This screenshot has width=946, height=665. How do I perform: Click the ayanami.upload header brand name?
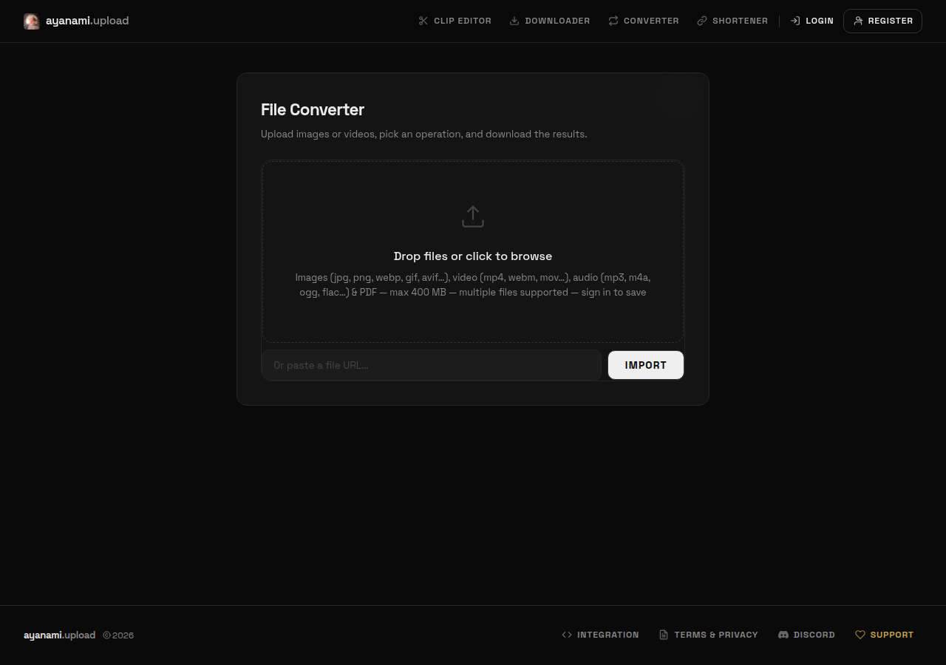(87, 21)
